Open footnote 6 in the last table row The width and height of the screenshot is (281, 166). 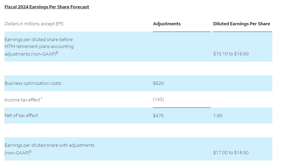coord(31,151)
